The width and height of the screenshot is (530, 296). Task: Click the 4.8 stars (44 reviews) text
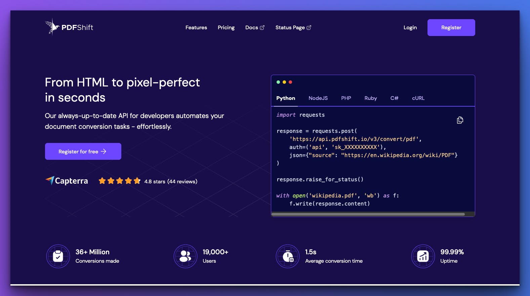[171, 182]
